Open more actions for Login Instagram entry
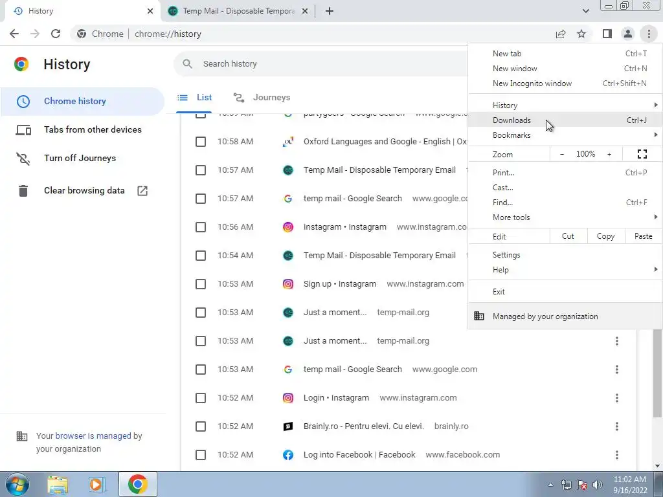 (x=617, y=398)
